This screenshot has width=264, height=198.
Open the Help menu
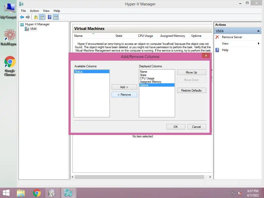(x=57, y=11)
